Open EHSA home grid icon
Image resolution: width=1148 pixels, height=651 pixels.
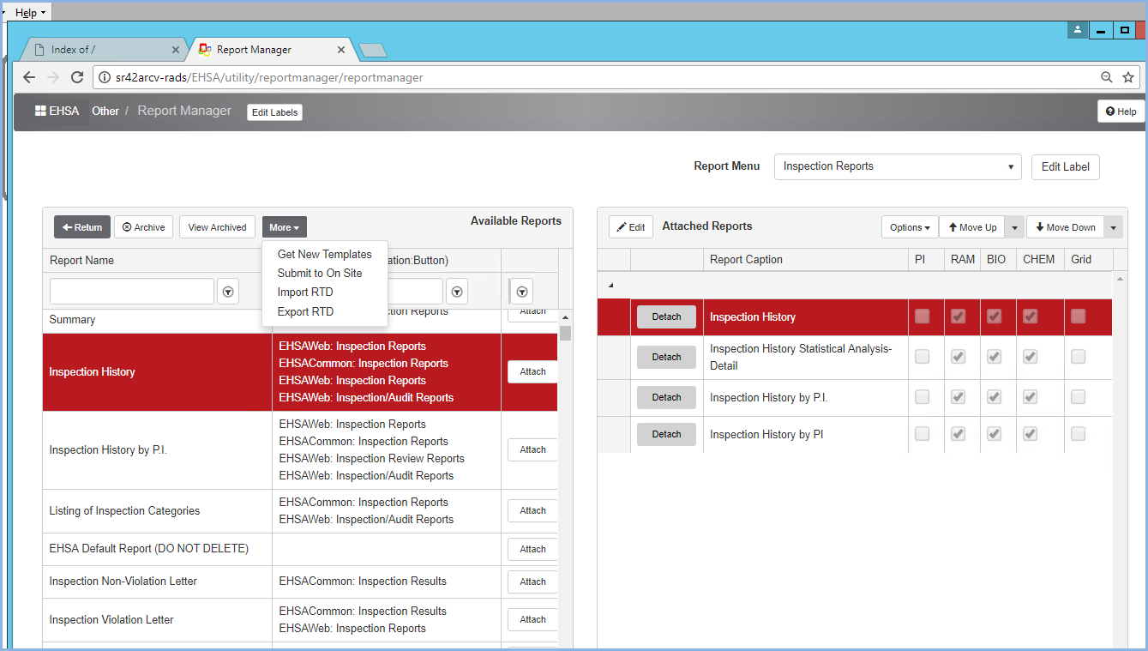tap(40, 111)
